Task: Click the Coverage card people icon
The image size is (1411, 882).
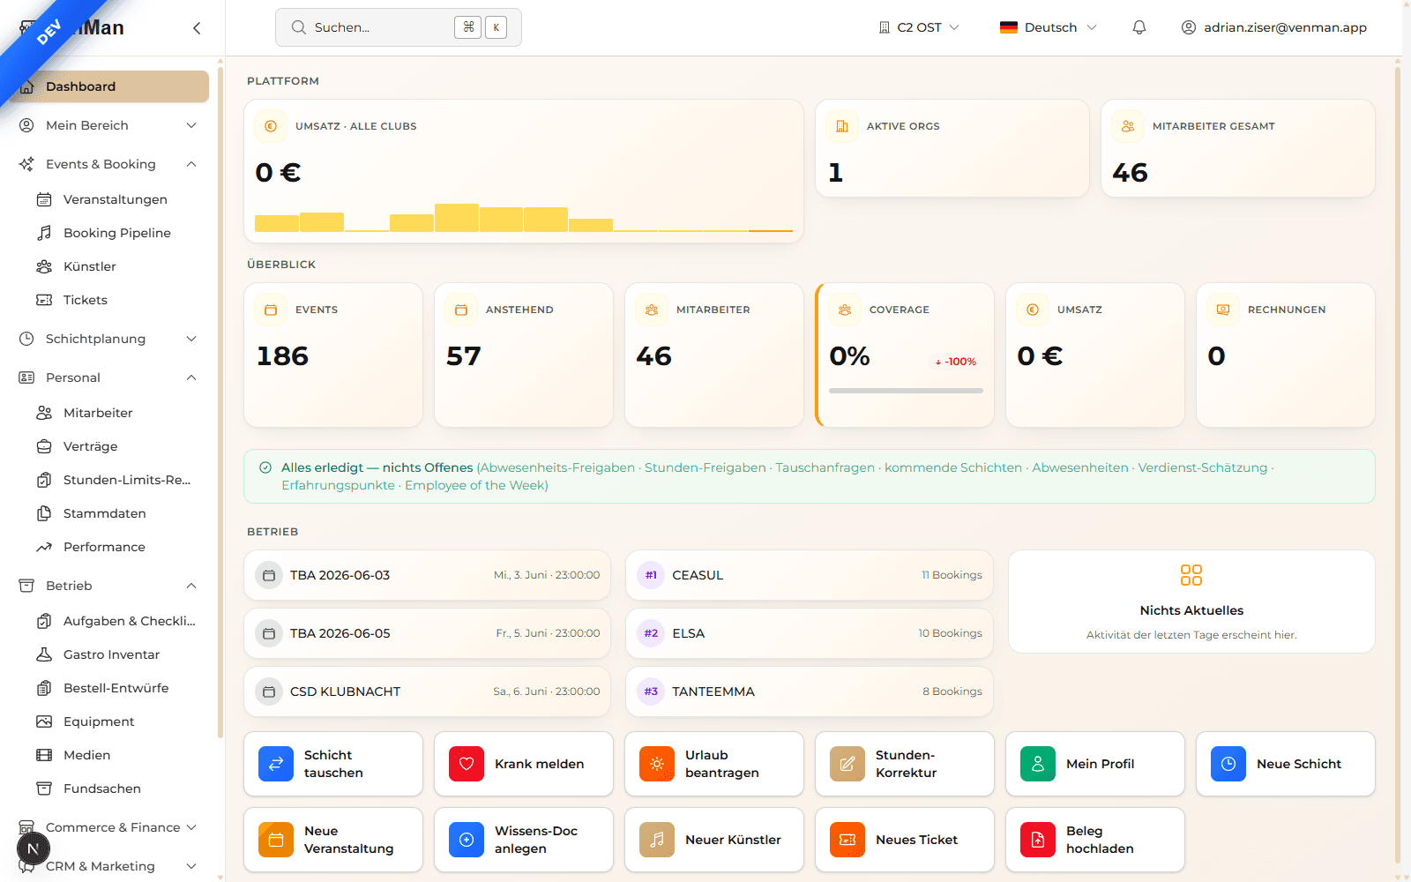Action: tap(845, 310)
